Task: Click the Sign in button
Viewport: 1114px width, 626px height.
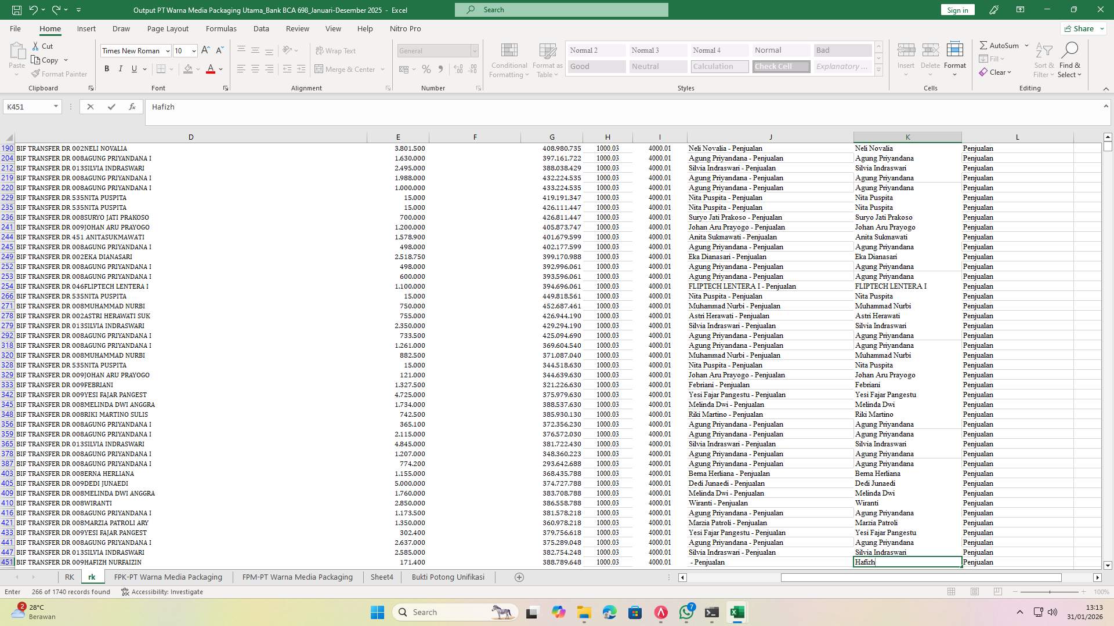Action: pyautogui.click(x=957, y=10)
